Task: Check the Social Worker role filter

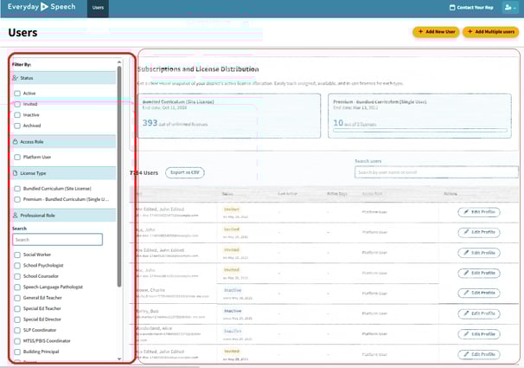Action: pyautogui.click(x=17, y=255)
